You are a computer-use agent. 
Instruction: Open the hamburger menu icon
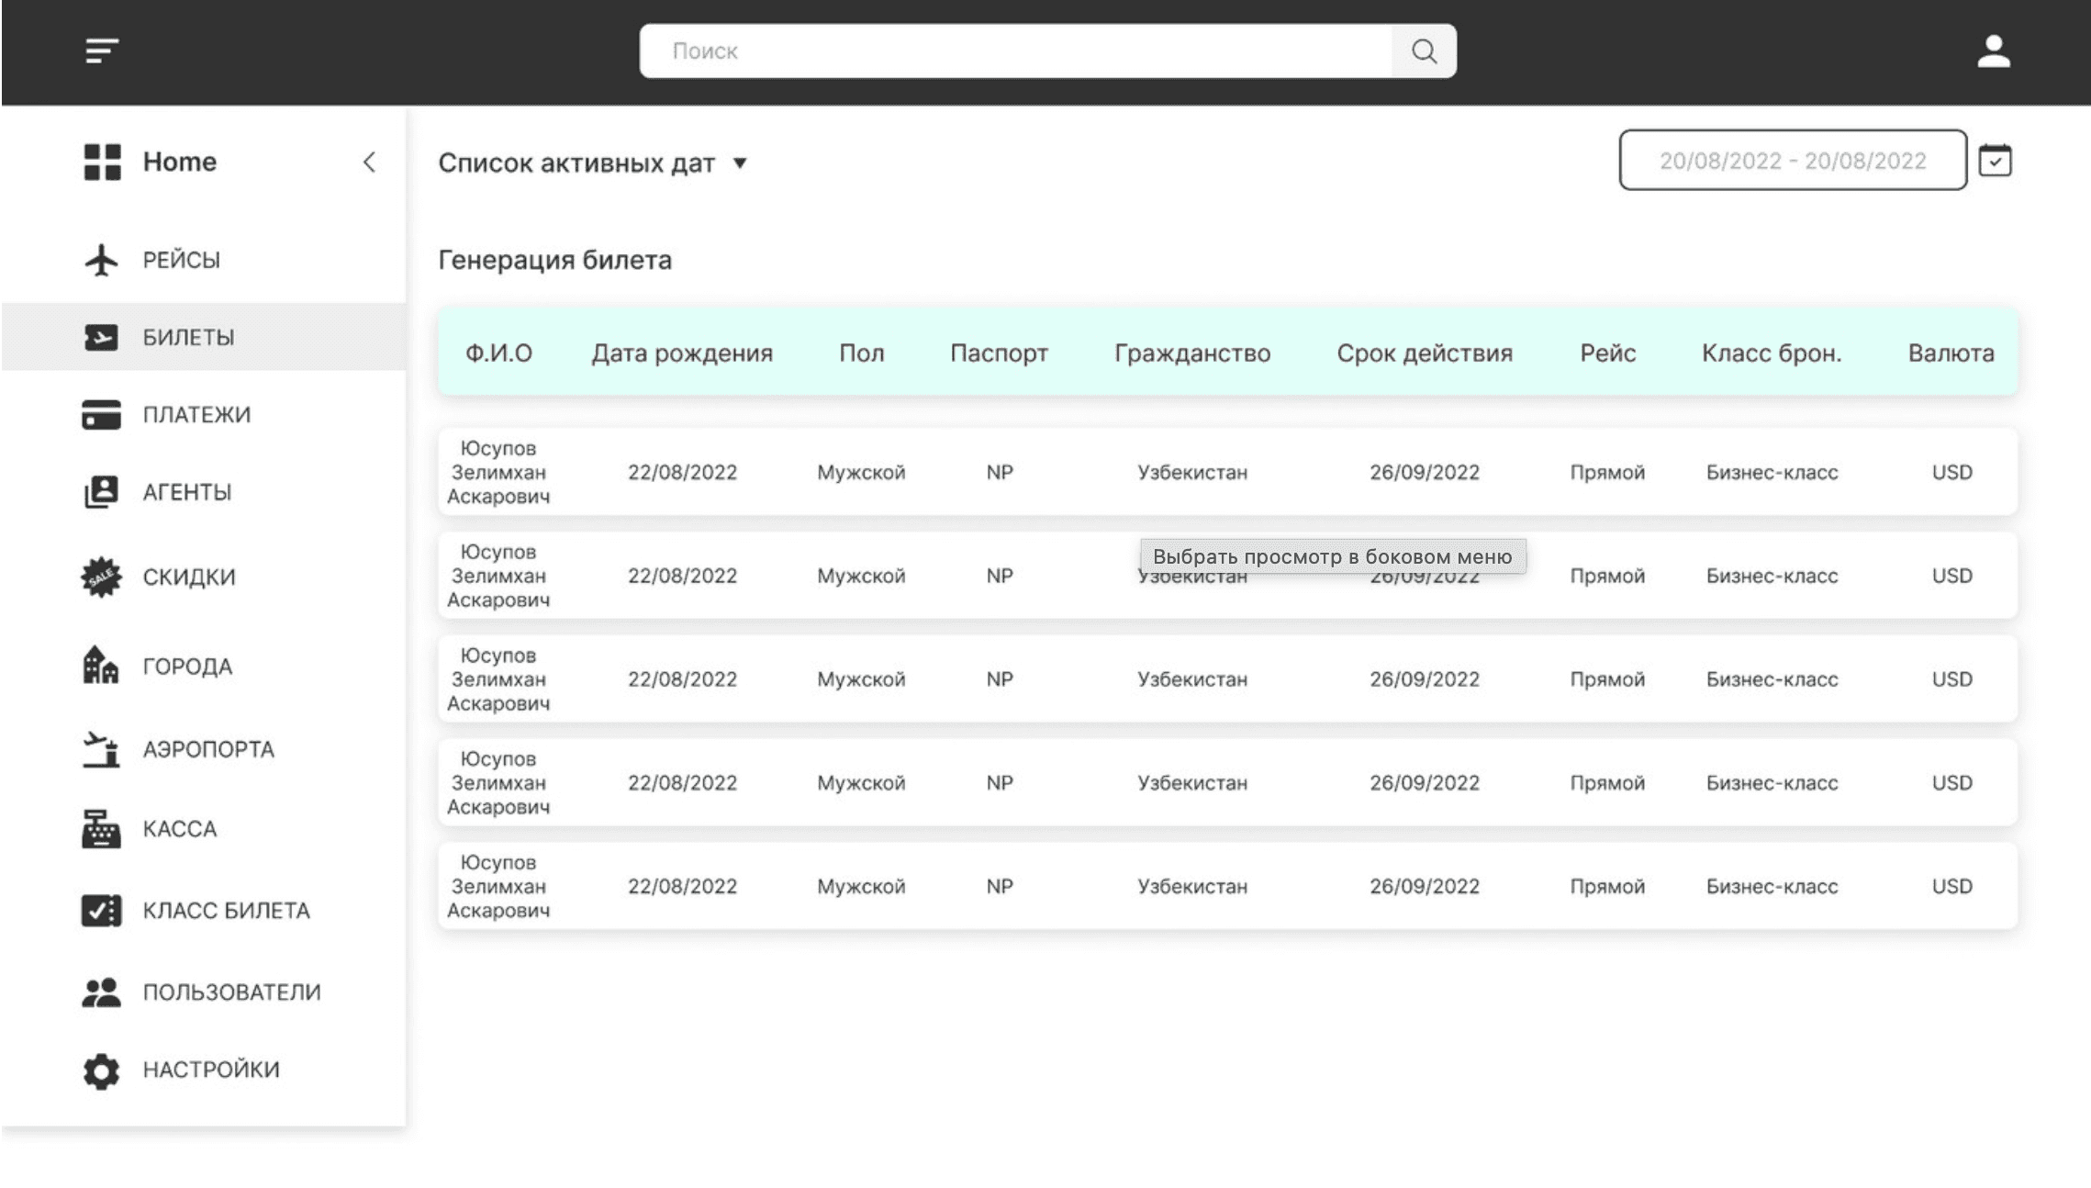tap(102, 50)
